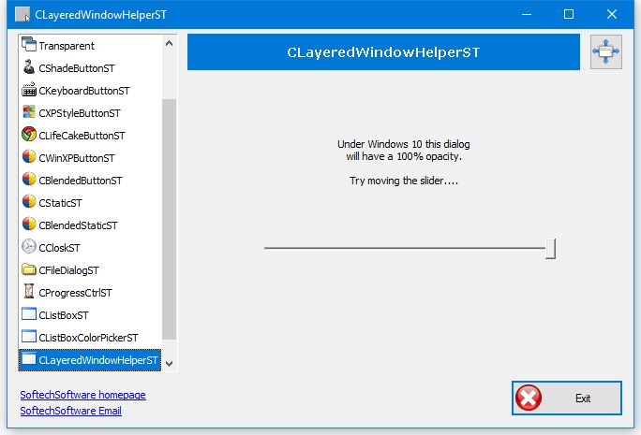Click the Transparent list item icon

[x=29, y=45]
